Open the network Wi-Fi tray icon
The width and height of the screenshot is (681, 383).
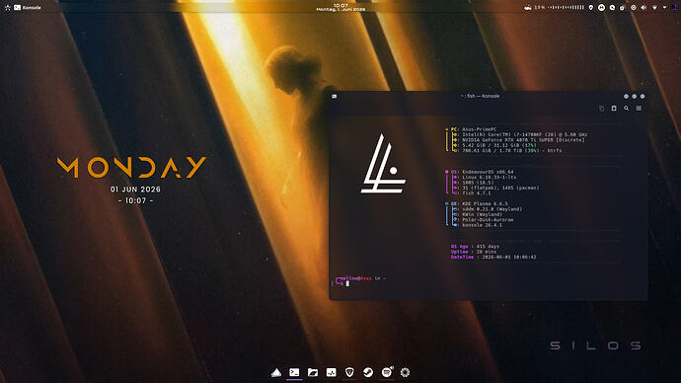point(654,8)
